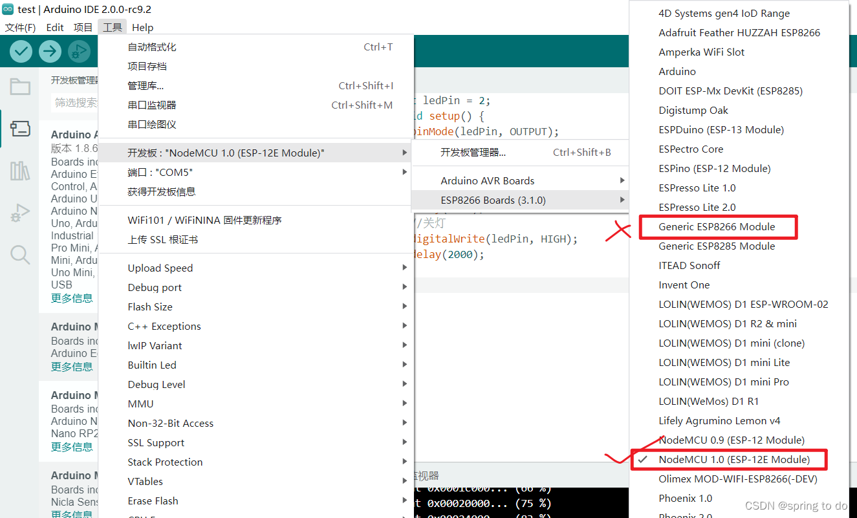Select NodeMCU 1.0 (ESP-12E Module) board
Screen dimensions: 857x518
point(739,460)
